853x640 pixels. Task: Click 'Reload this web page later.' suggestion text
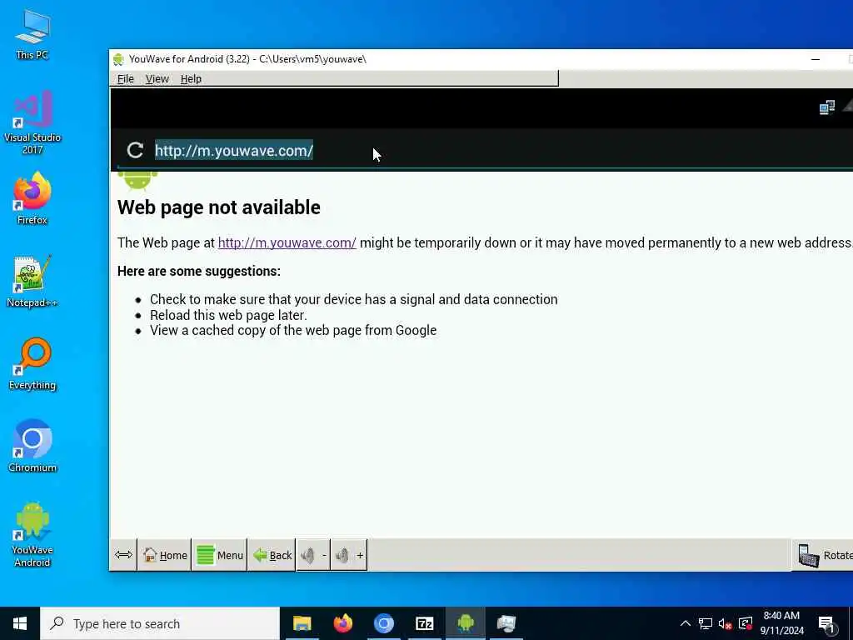228,315
